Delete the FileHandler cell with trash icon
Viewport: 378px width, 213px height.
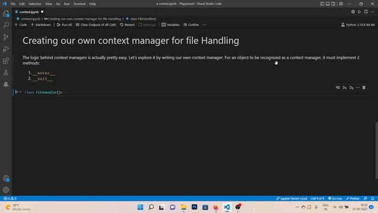(x=364, y=88)
